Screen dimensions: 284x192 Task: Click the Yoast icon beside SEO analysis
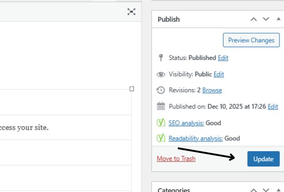pos(161,123)
